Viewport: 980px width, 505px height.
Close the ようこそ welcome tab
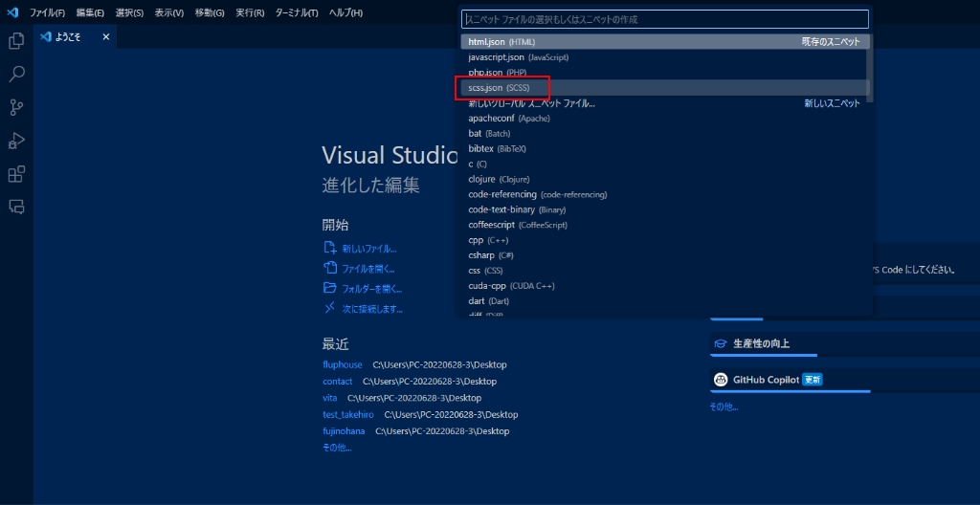106,37
